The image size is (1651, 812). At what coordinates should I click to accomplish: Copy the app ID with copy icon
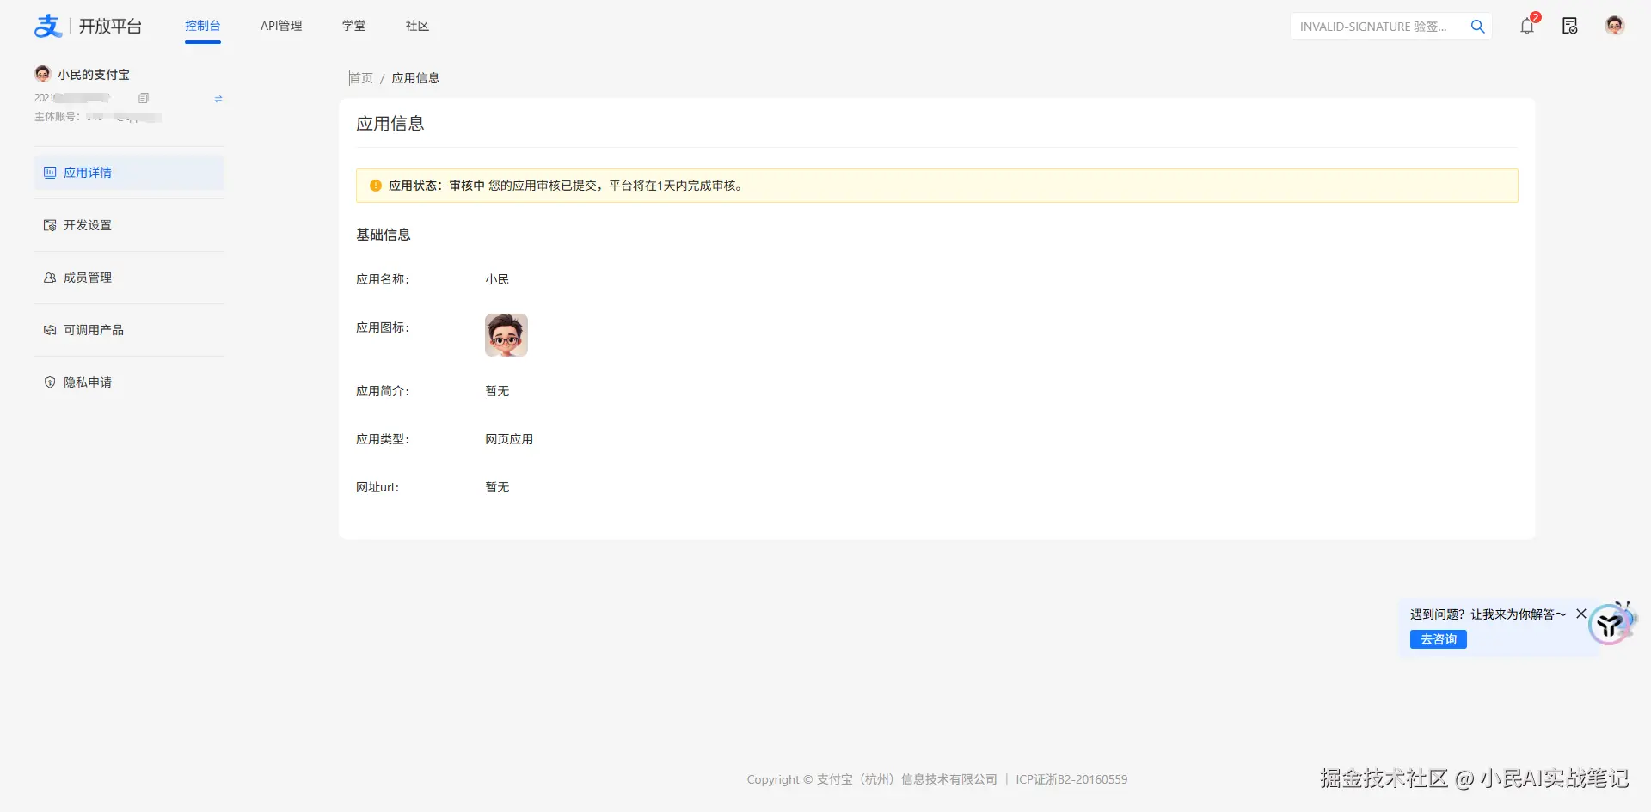(x=144, y=98)
